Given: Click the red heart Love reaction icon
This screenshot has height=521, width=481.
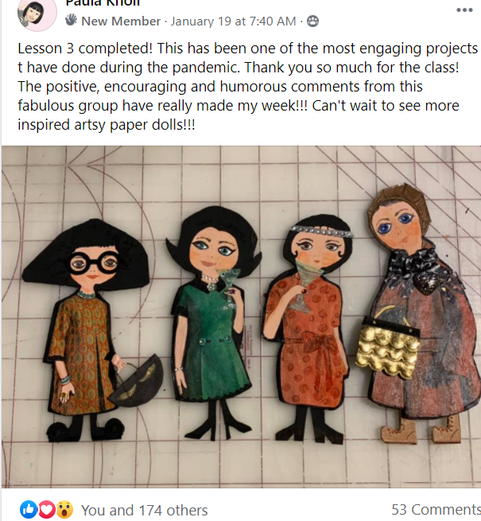Looking at the screenshot, I should pos(47,509).
